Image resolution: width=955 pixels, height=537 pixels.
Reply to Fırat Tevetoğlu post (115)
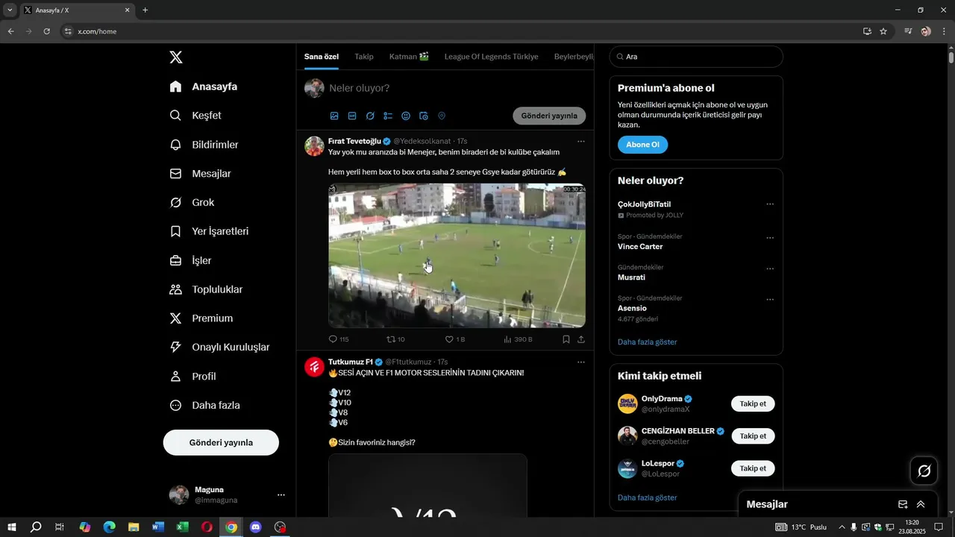(x=339, y=339)
